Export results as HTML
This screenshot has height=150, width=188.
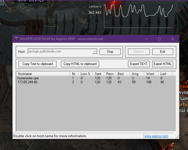click(162, 64)
